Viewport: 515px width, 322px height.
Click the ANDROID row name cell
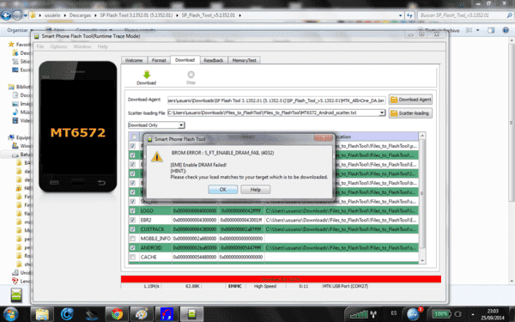pos(155,247)
